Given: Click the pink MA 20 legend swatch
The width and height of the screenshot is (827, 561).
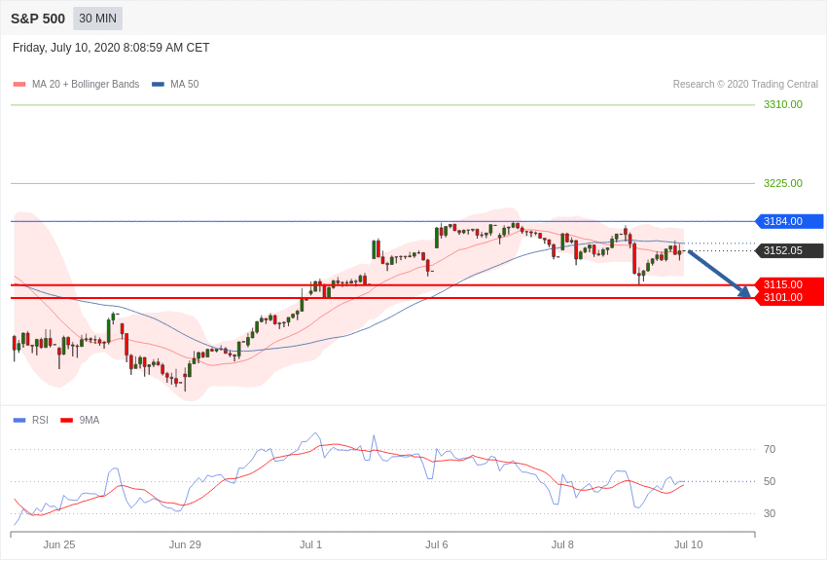Looking at the screenshot, I should click(19, 84).
